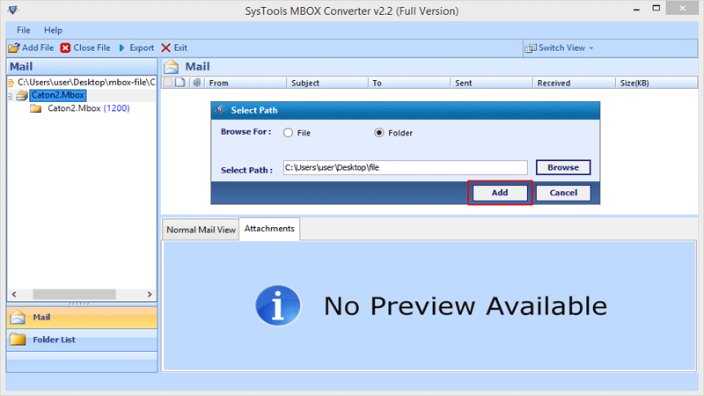Screen dimensions: 704x396
Task: Click the left scroll arrow of the tree scrollbar
Action: point(14,295)
